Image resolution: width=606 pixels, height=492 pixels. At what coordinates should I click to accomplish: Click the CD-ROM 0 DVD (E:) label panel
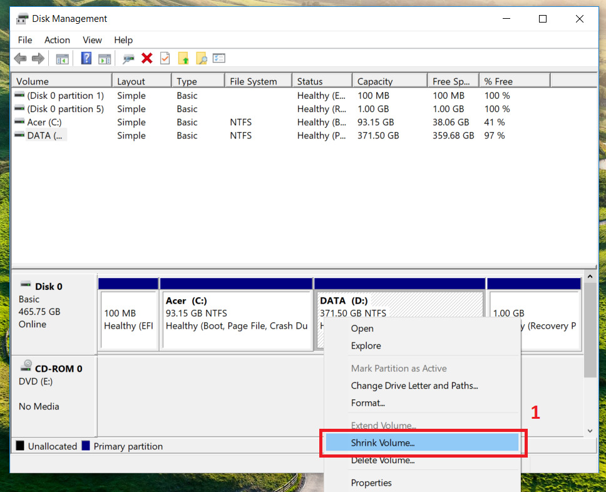[54, 396]
